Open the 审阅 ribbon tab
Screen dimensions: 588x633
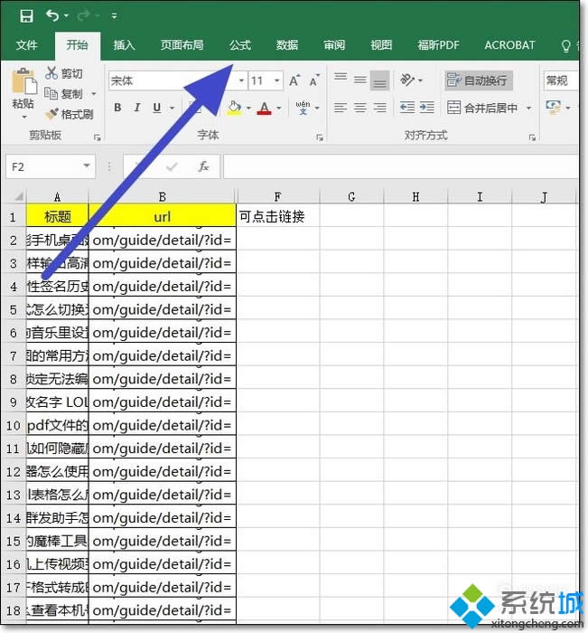pos(334,45)
